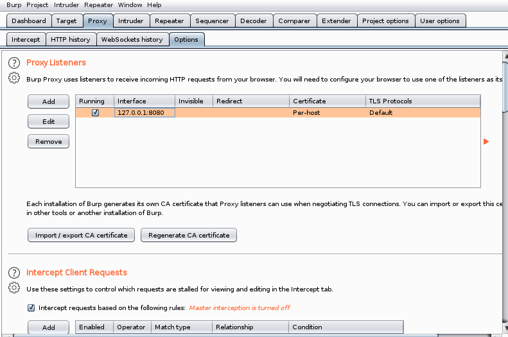Open Intercept Client Requests help icon
Screen dimensions: 508x337
click(x=14, y=273)
